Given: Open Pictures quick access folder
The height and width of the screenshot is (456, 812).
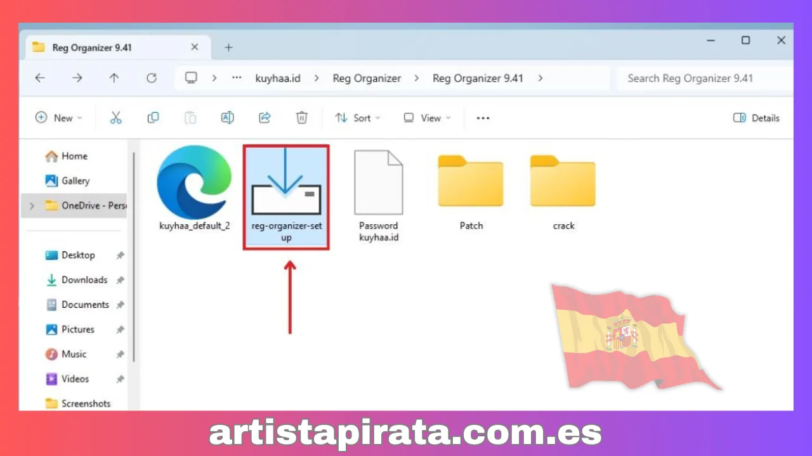Looking at the screenshot, I should tap(70, 329).
